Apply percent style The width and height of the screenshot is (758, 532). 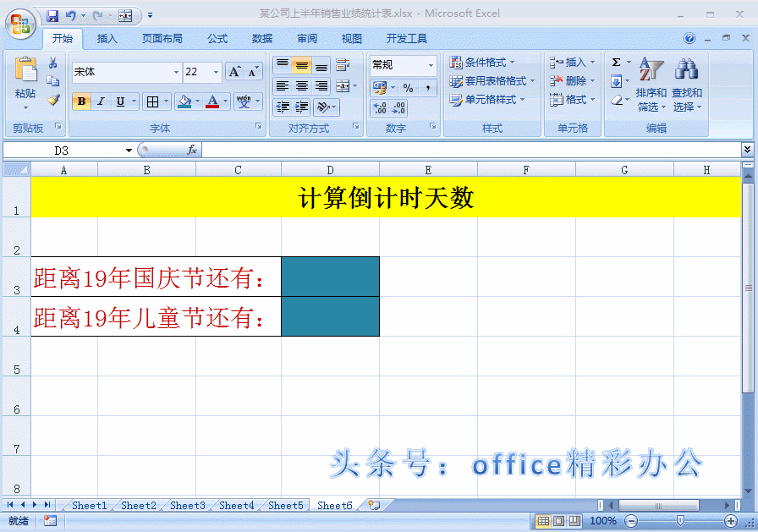(409, 87)
